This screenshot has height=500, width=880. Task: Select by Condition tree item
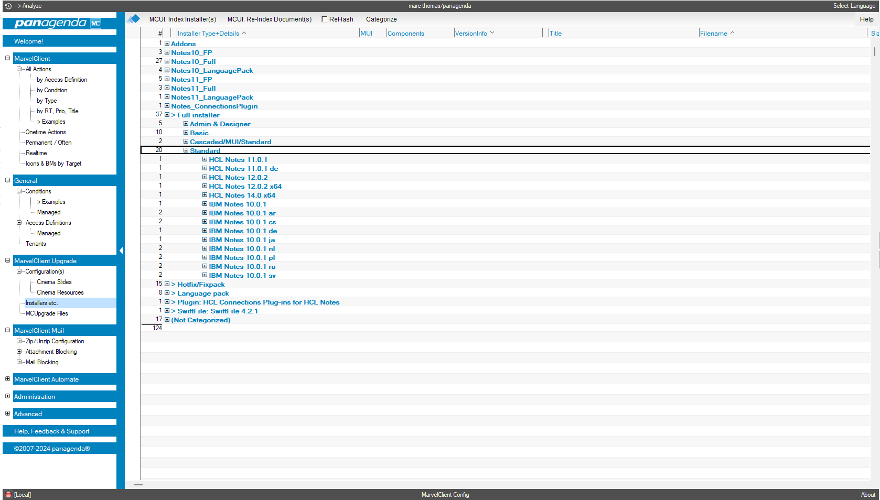tap(52, 90)
